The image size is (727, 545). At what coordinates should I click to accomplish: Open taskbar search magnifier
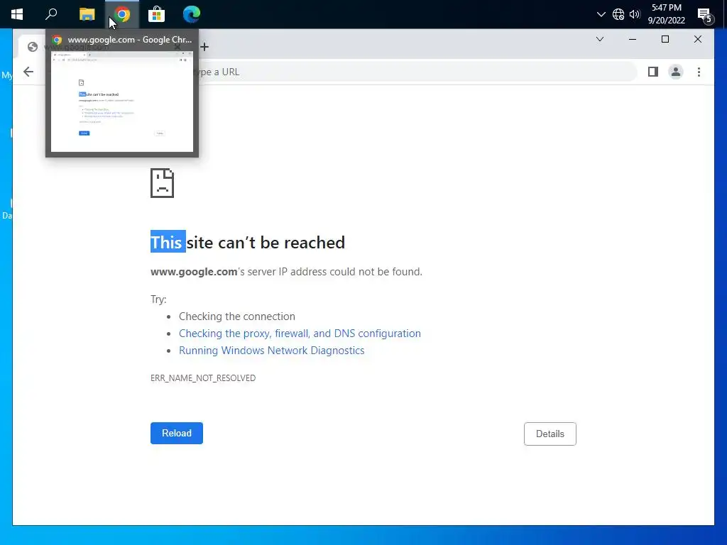51,14
